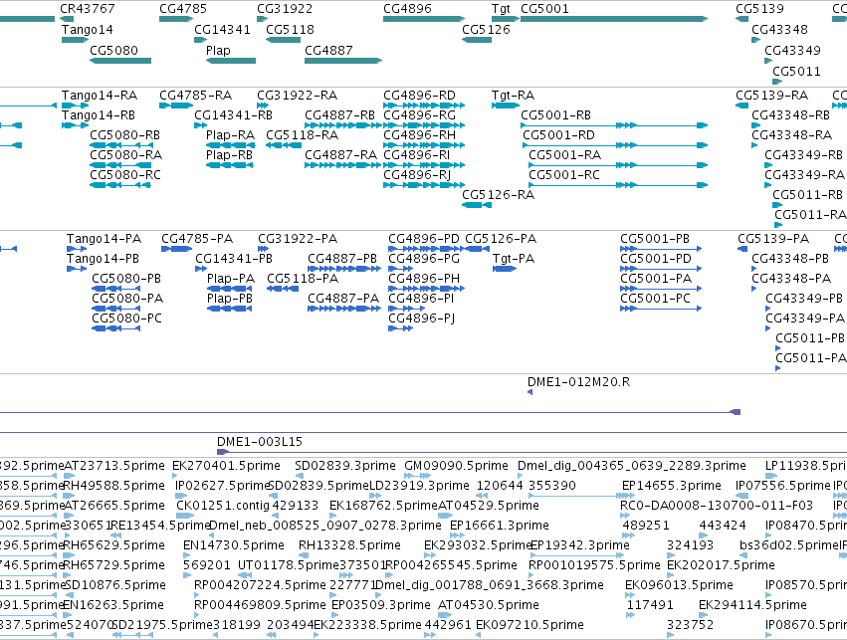Click transcript CG5126-RA
This screenshot has width=847, height=640.
(498, 195)
